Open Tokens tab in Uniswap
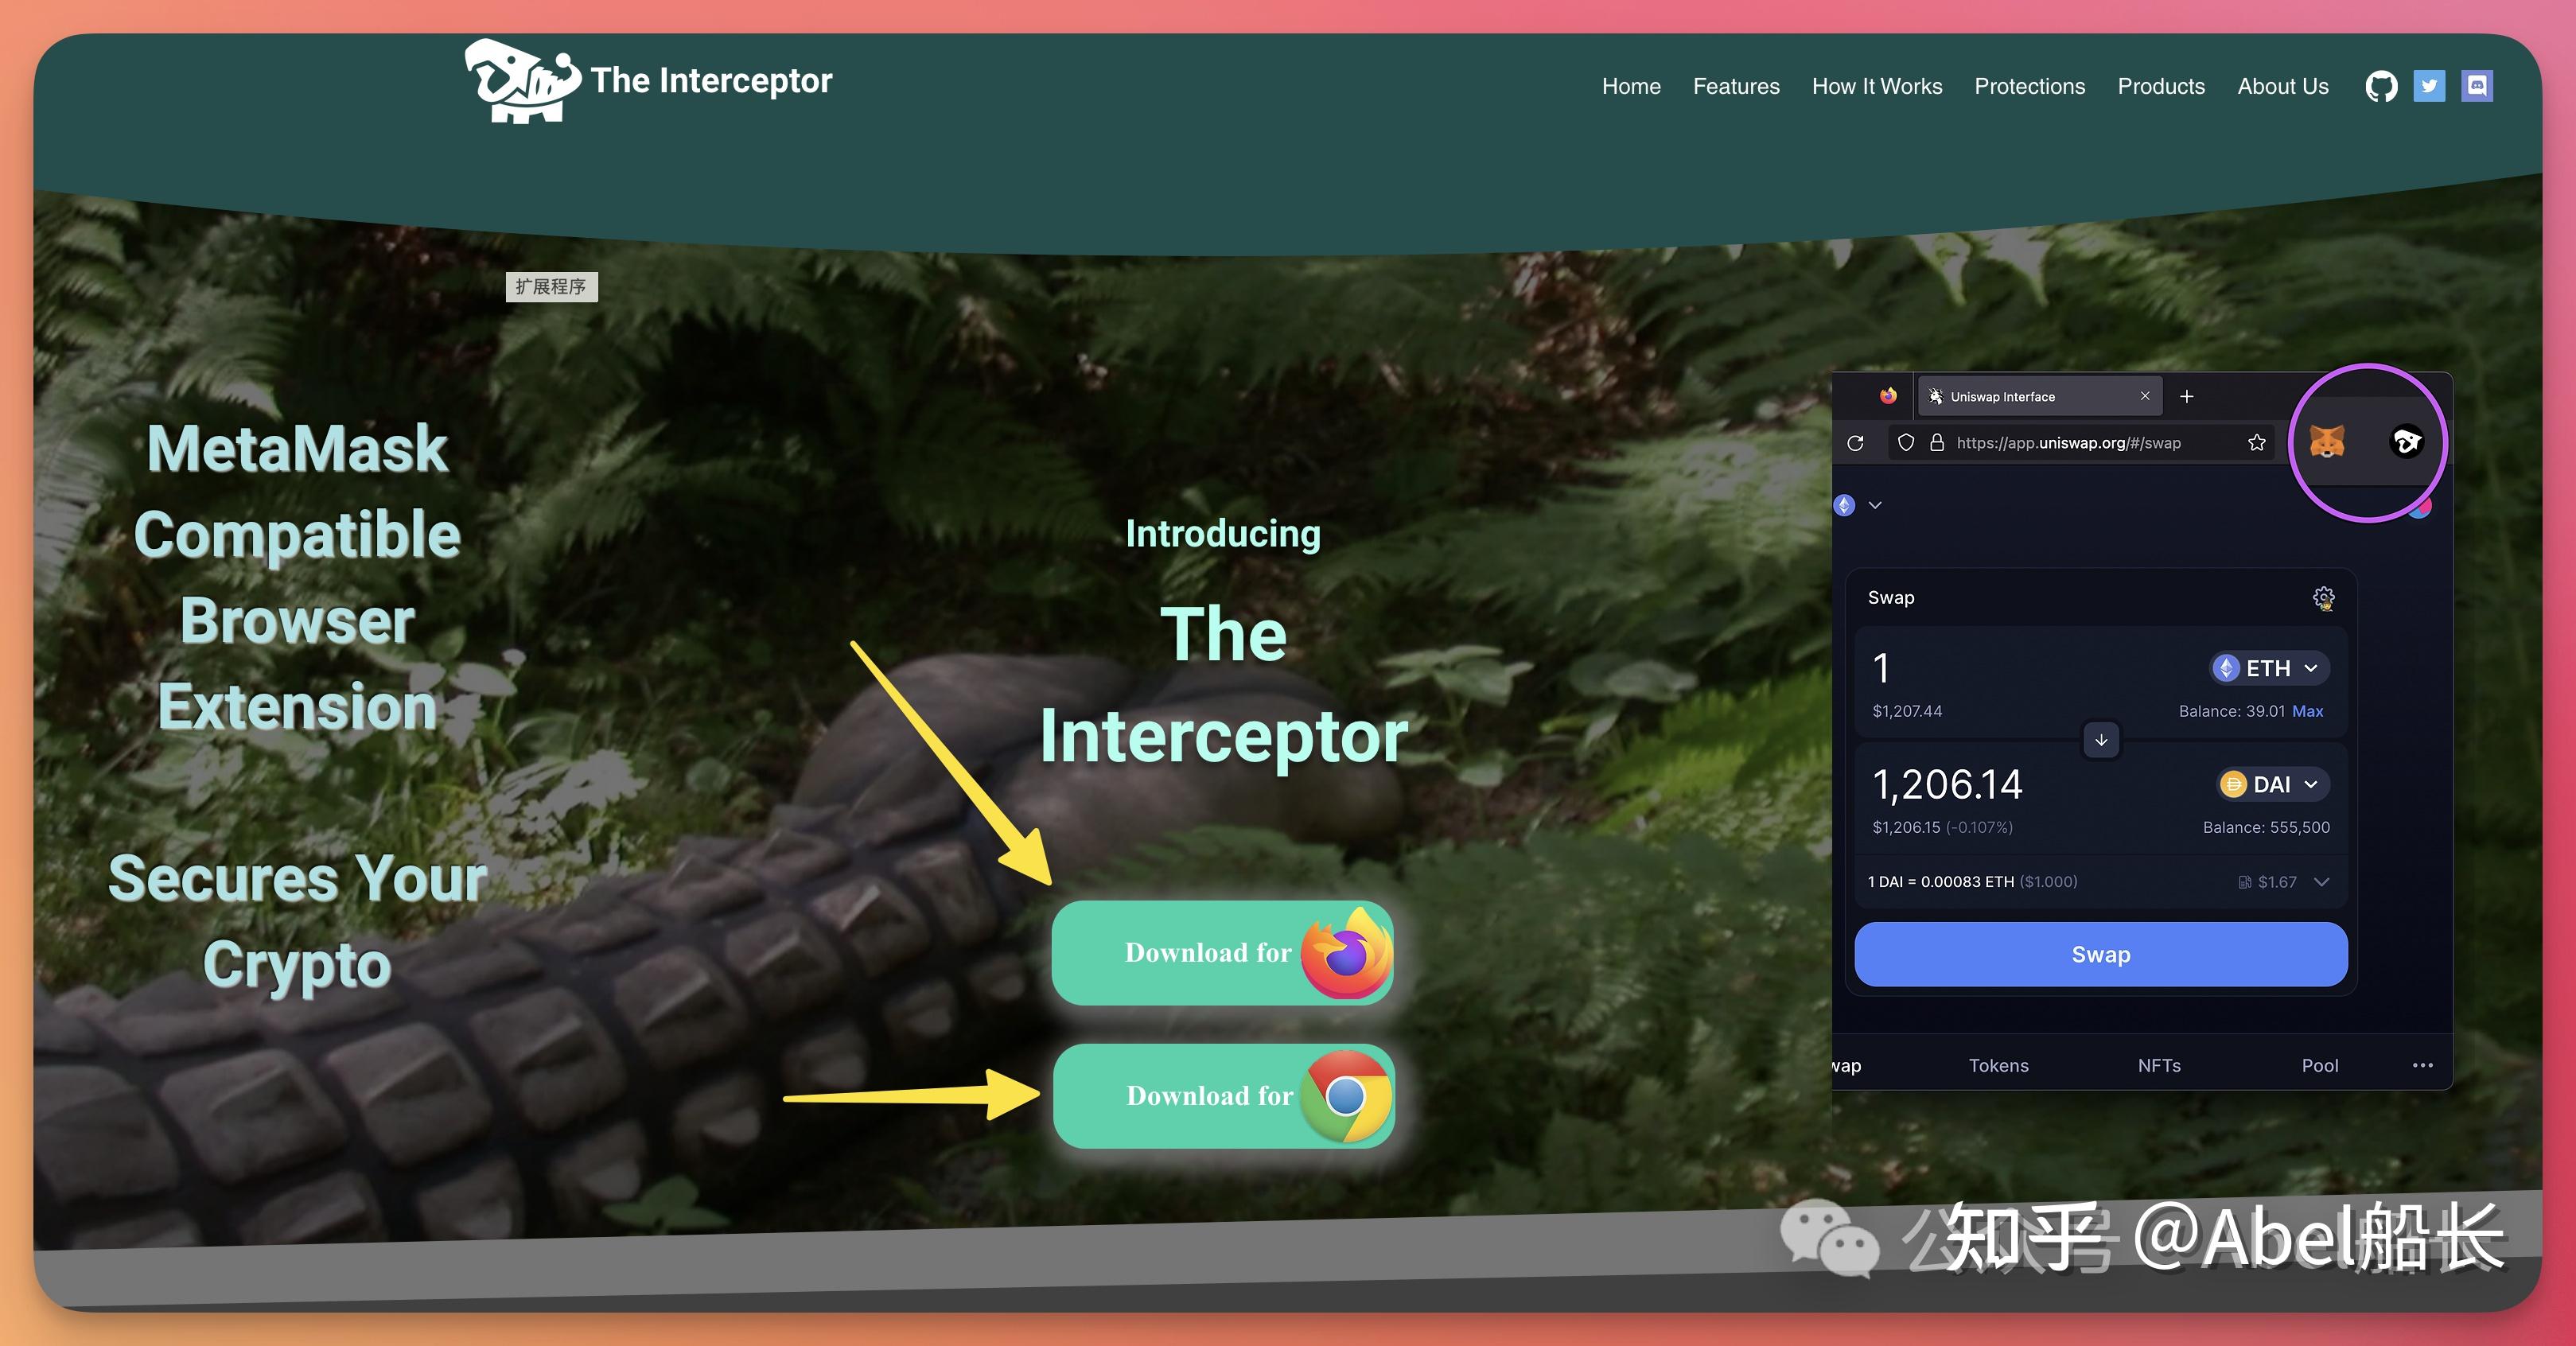 click(x=1998, y=1065)
